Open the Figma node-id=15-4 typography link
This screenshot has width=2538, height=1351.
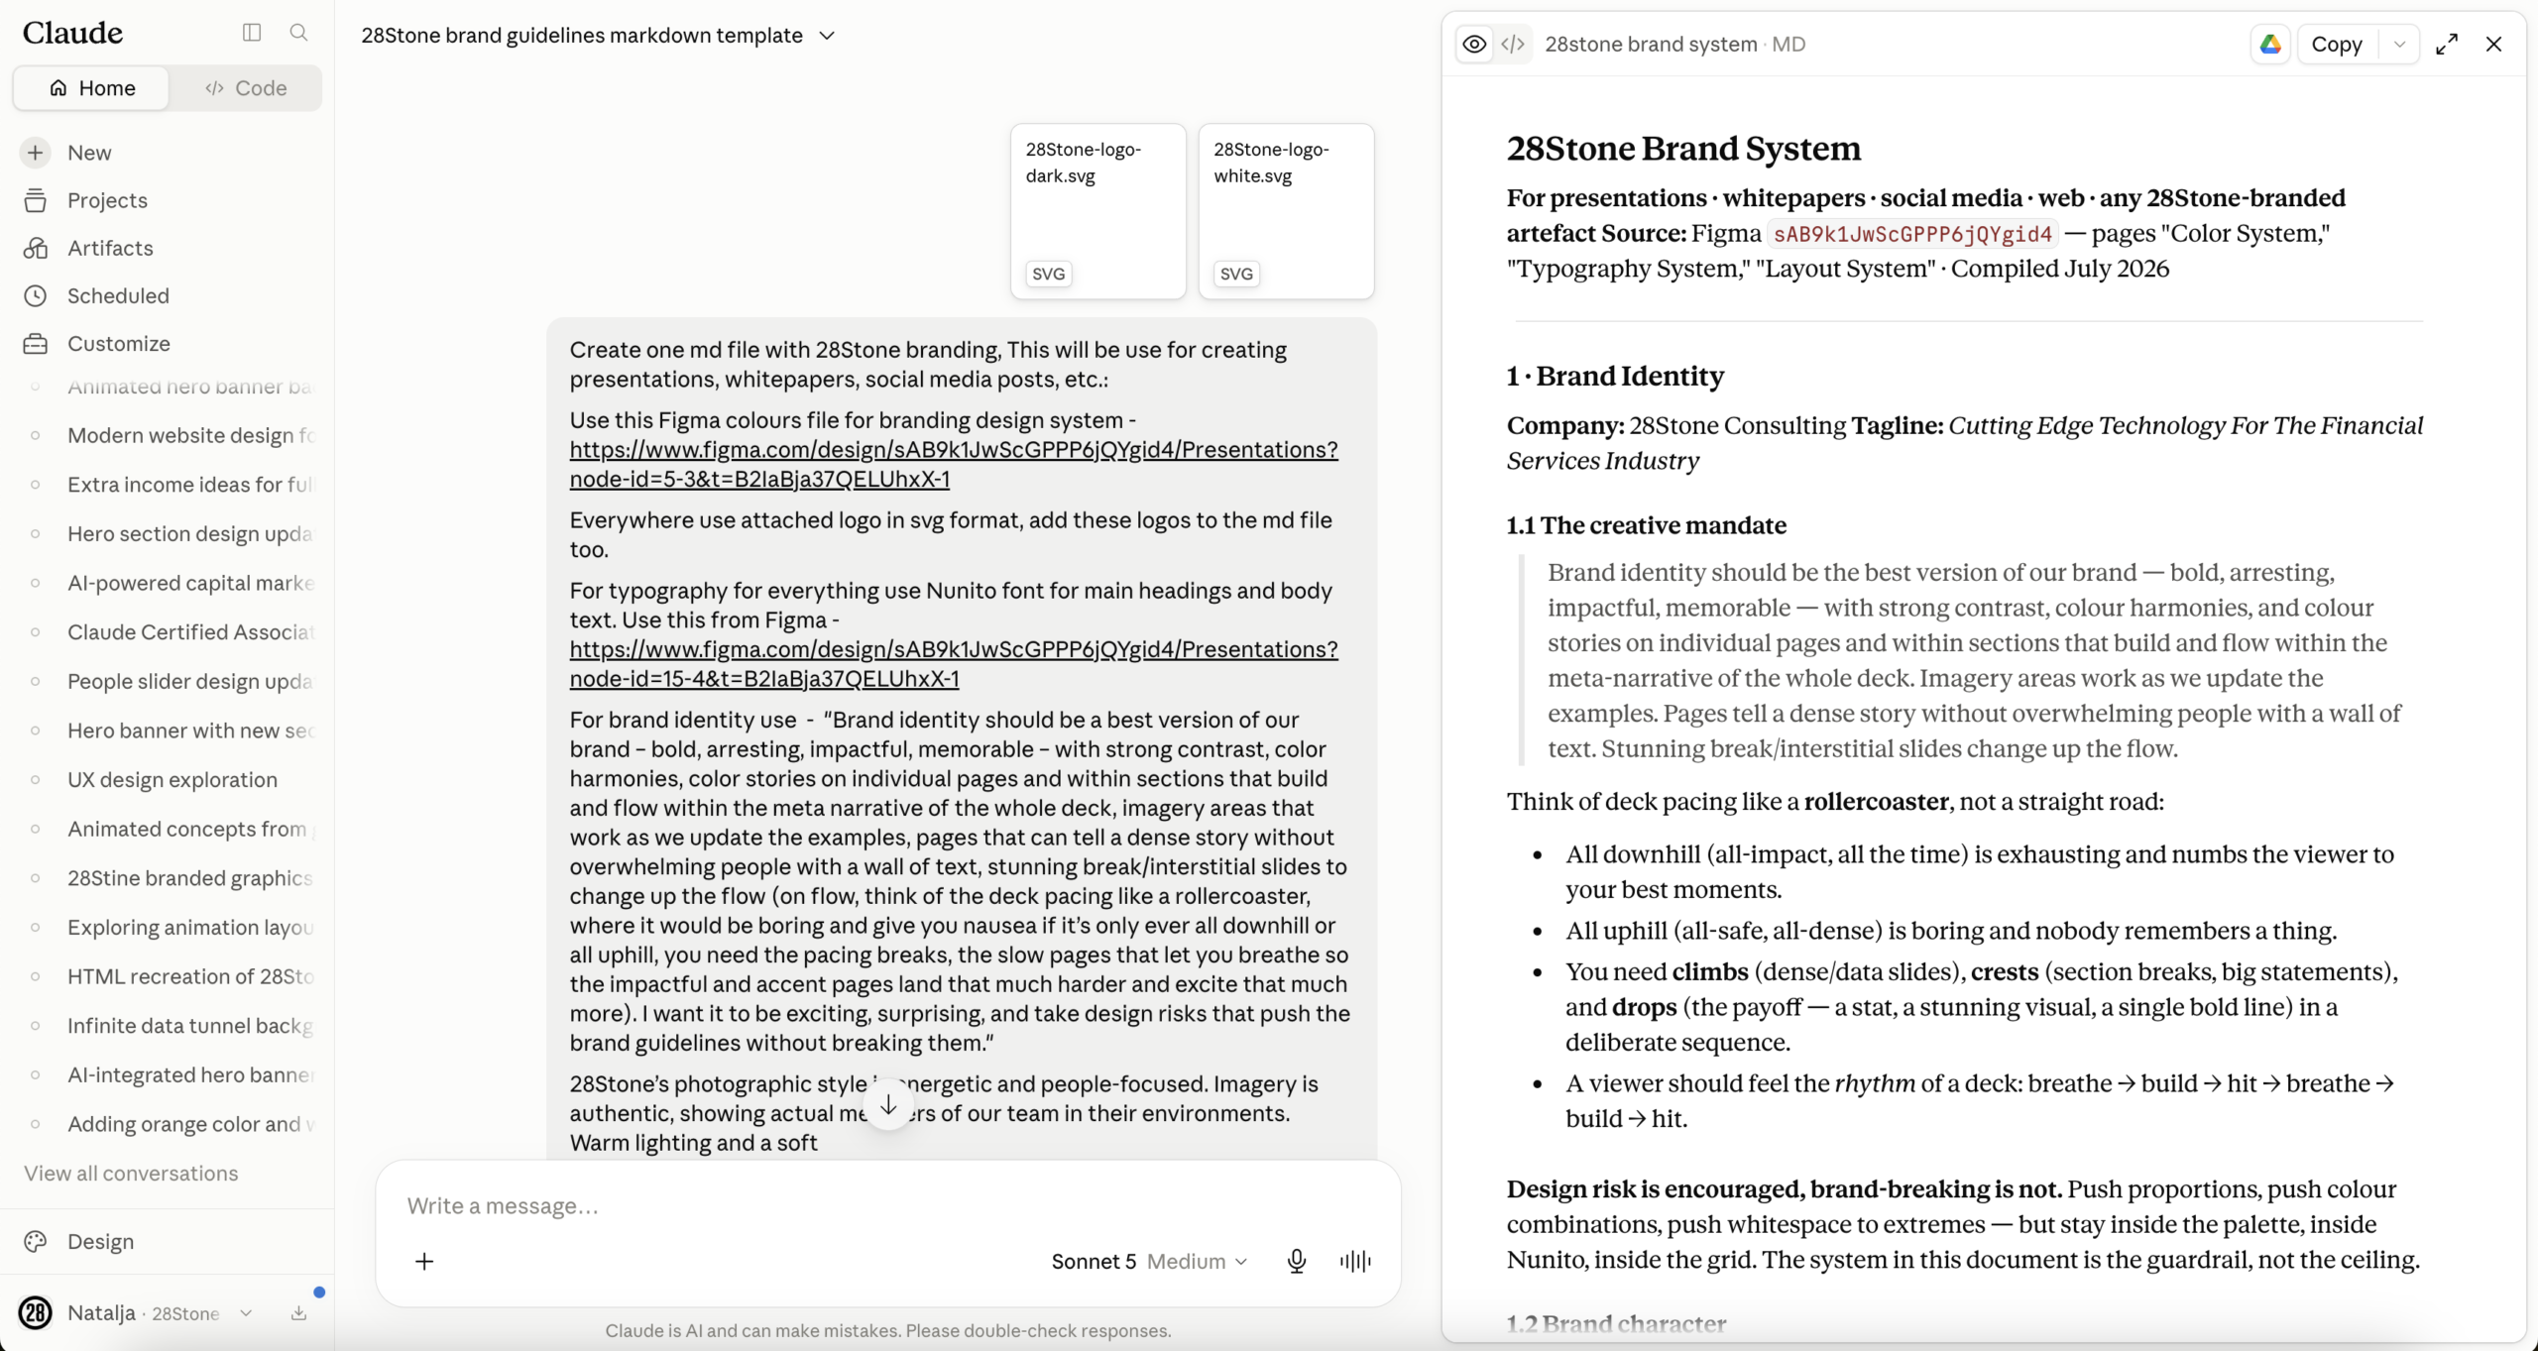pyautogui.click(x=954, y=664)
